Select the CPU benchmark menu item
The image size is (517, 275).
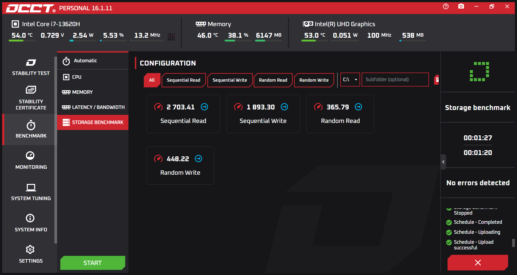pyautogui.click(x=93, y=77)
